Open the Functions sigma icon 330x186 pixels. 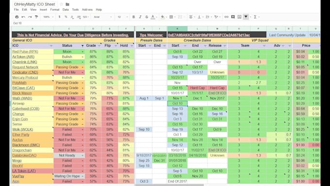(255, 17)
